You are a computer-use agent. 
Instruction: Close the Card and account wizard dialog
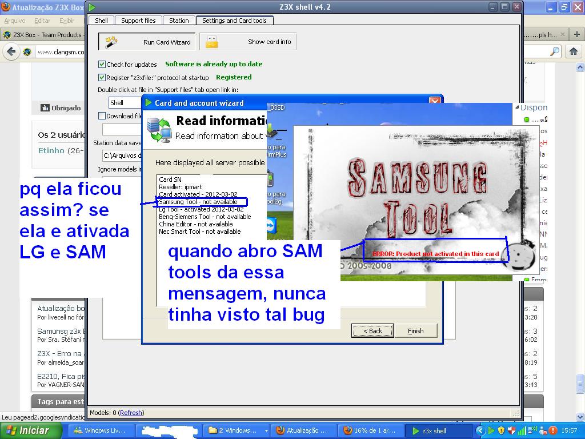(435, 102)
